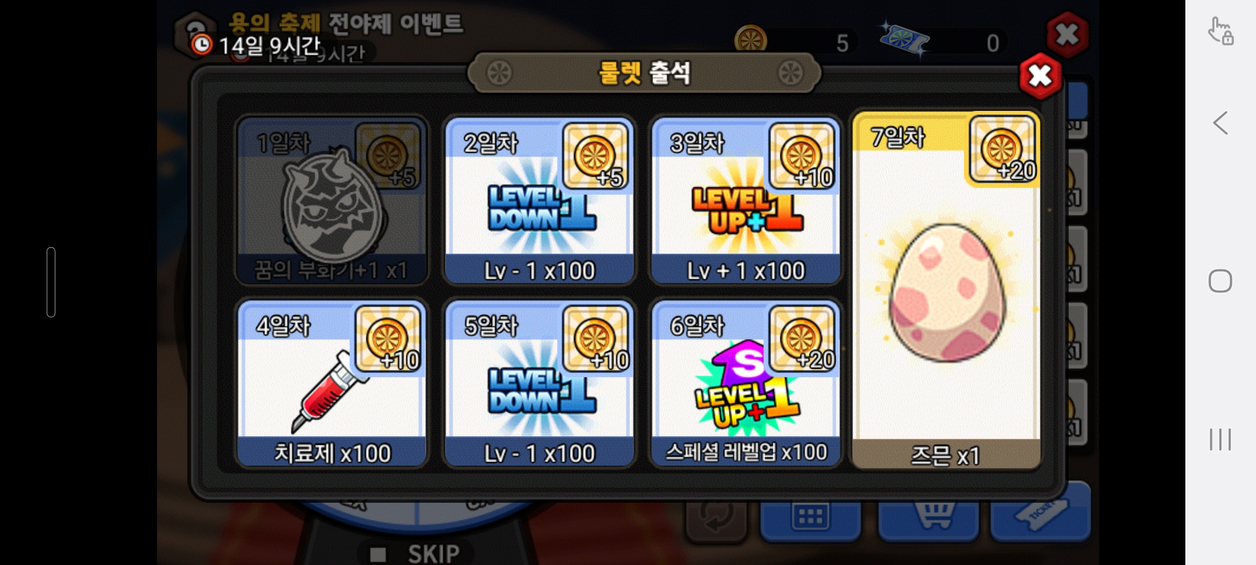Choose the 4일차 syringe 치료제 reward
The width and height of the screenshot is (1256, 565).
pyautogui.click(x=332, y=383)
